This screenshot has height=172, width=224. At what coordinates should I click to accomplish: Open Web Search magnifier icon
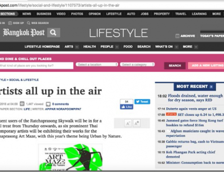28,23
